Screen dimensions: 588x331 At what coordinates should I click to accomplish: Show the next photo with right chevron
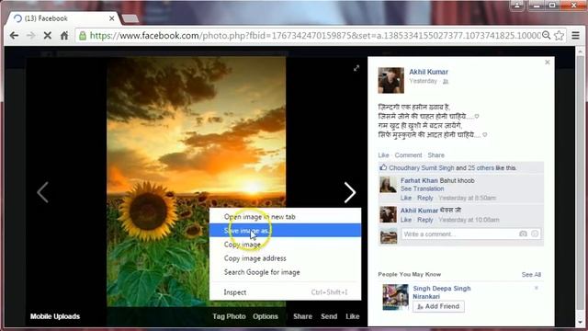(350, 192)
